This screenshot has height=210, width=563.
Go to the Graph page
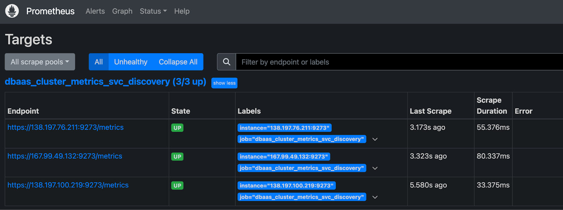pos(122,11)
